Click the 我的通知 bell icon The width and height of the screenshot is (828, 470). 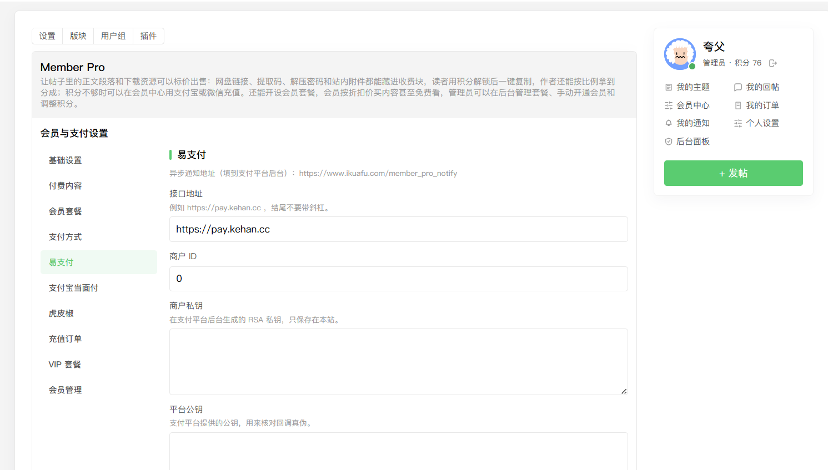pyautogui.click(x=669, y=123)
